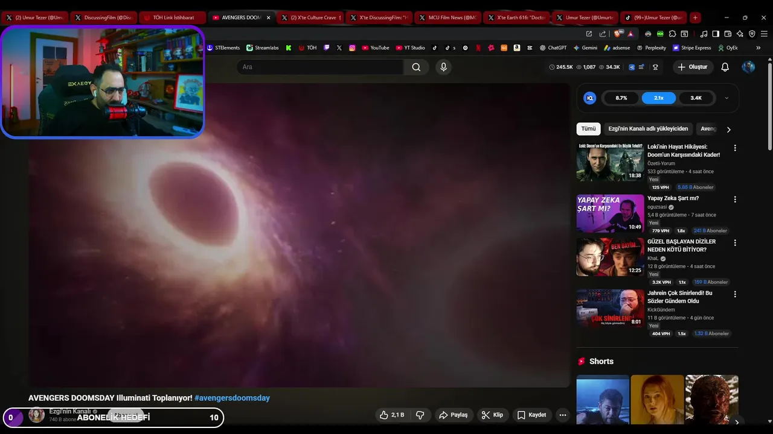Image resolution: width=773 pixels, height=434 pixels.
Task: Open the browser extensions puzzle icon
Action: (672, 34)
